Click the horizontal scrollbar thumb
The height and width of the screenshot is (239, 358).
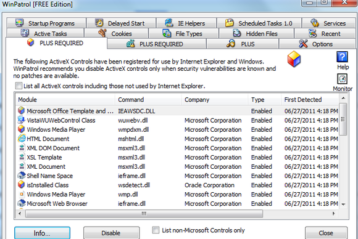click(144, 214)
